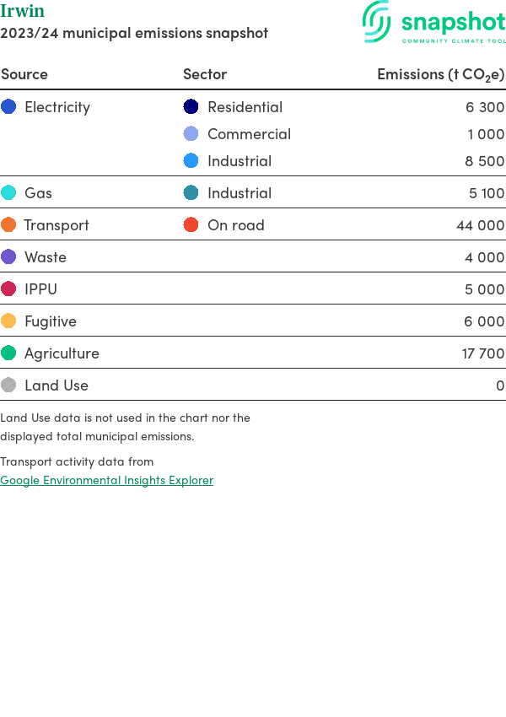Click the Sector column header
Screen dimensions: 506x717
[x=205, y=74]
